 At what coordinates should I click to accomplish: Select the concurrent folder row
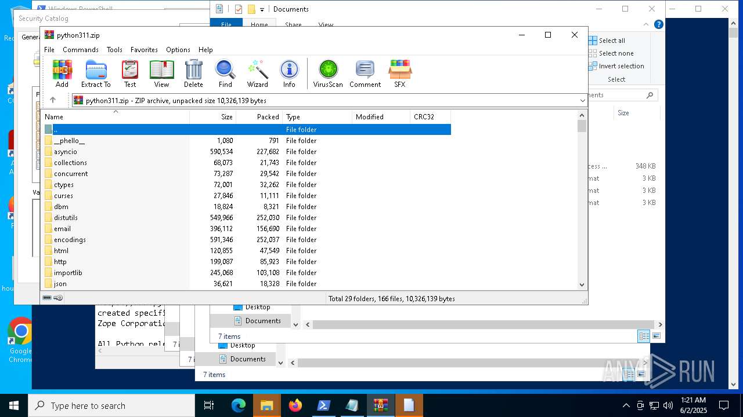pos(247,174)
